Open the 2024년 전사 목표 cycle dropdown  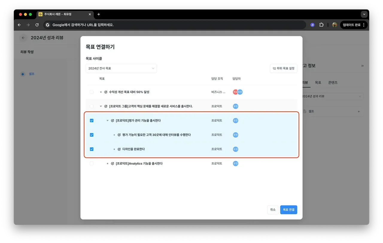point(121,68)
